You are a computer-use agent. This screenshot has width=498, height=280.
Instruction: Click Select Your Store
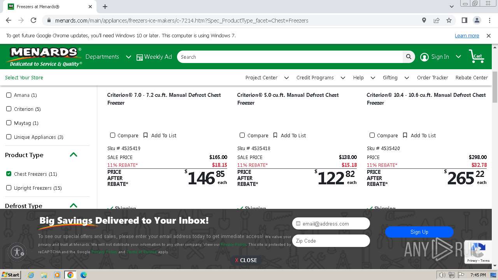coord(24,77)
